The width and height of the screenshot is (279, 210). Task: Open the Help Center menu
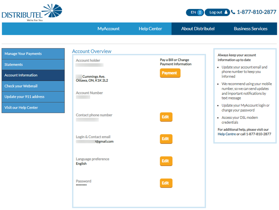[x=150, y=29]
